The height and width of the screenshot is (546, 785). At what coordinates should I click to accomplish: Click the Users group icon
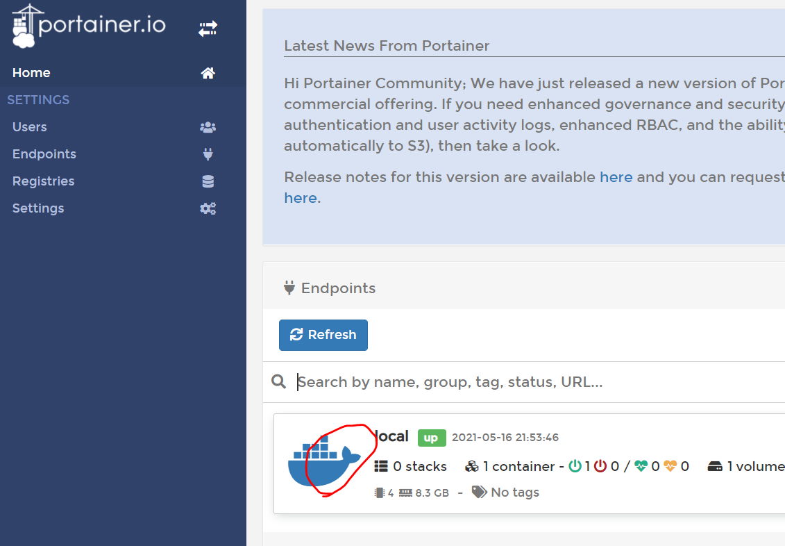[x=208, y=127]
